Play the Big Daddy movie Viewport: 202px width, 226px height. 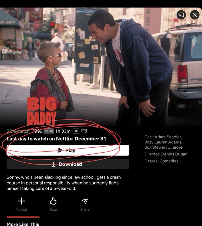tap(67, 150)
